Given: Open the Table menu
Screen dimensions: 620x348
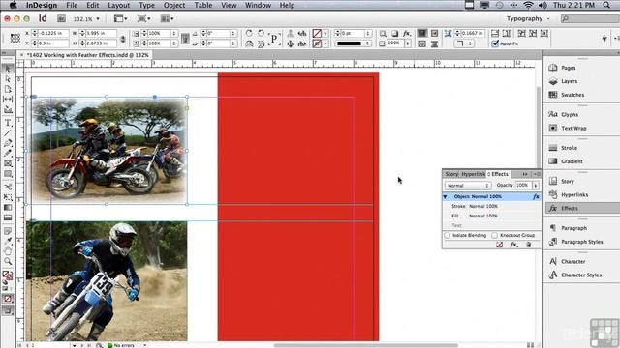Looking at the screenshot, I should pos(203,5).
